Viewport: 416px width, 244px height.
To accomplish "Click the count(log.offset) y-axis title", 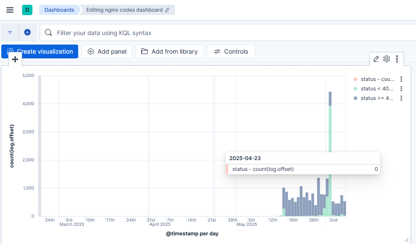I will (x=12, y=146).
